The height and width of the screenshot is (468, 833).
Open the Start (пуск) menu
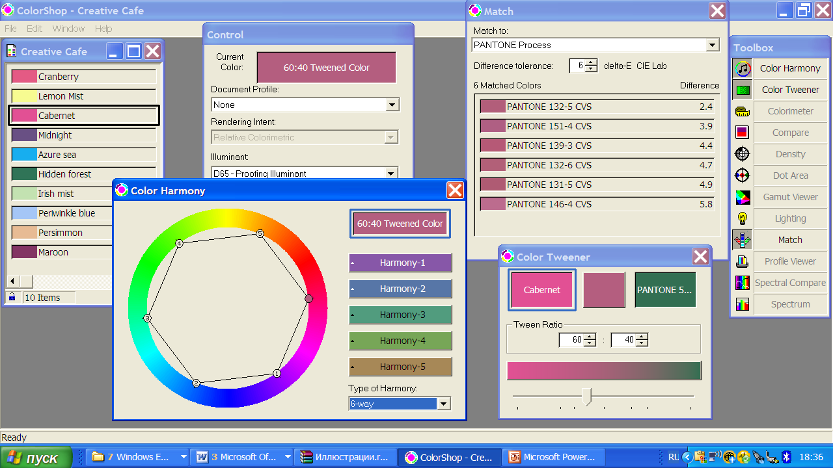[x=37, y=458]
